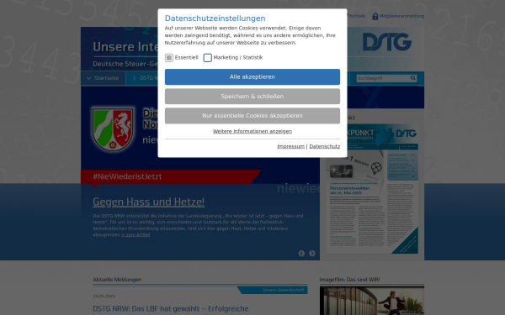Click Speichern & schließen button

[252, 96]
